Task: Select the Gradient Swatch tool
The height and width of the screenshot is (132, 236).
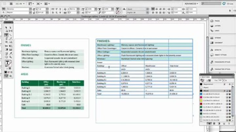Action: click(x=7, y=50)
